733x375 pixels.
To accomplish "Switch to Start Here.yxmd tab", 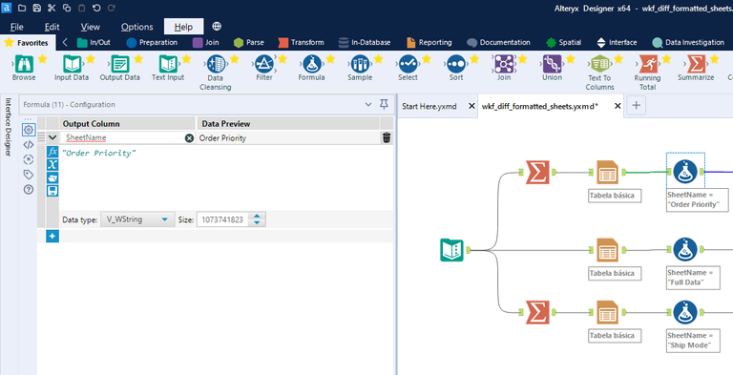I will click(x=429, y=106).
